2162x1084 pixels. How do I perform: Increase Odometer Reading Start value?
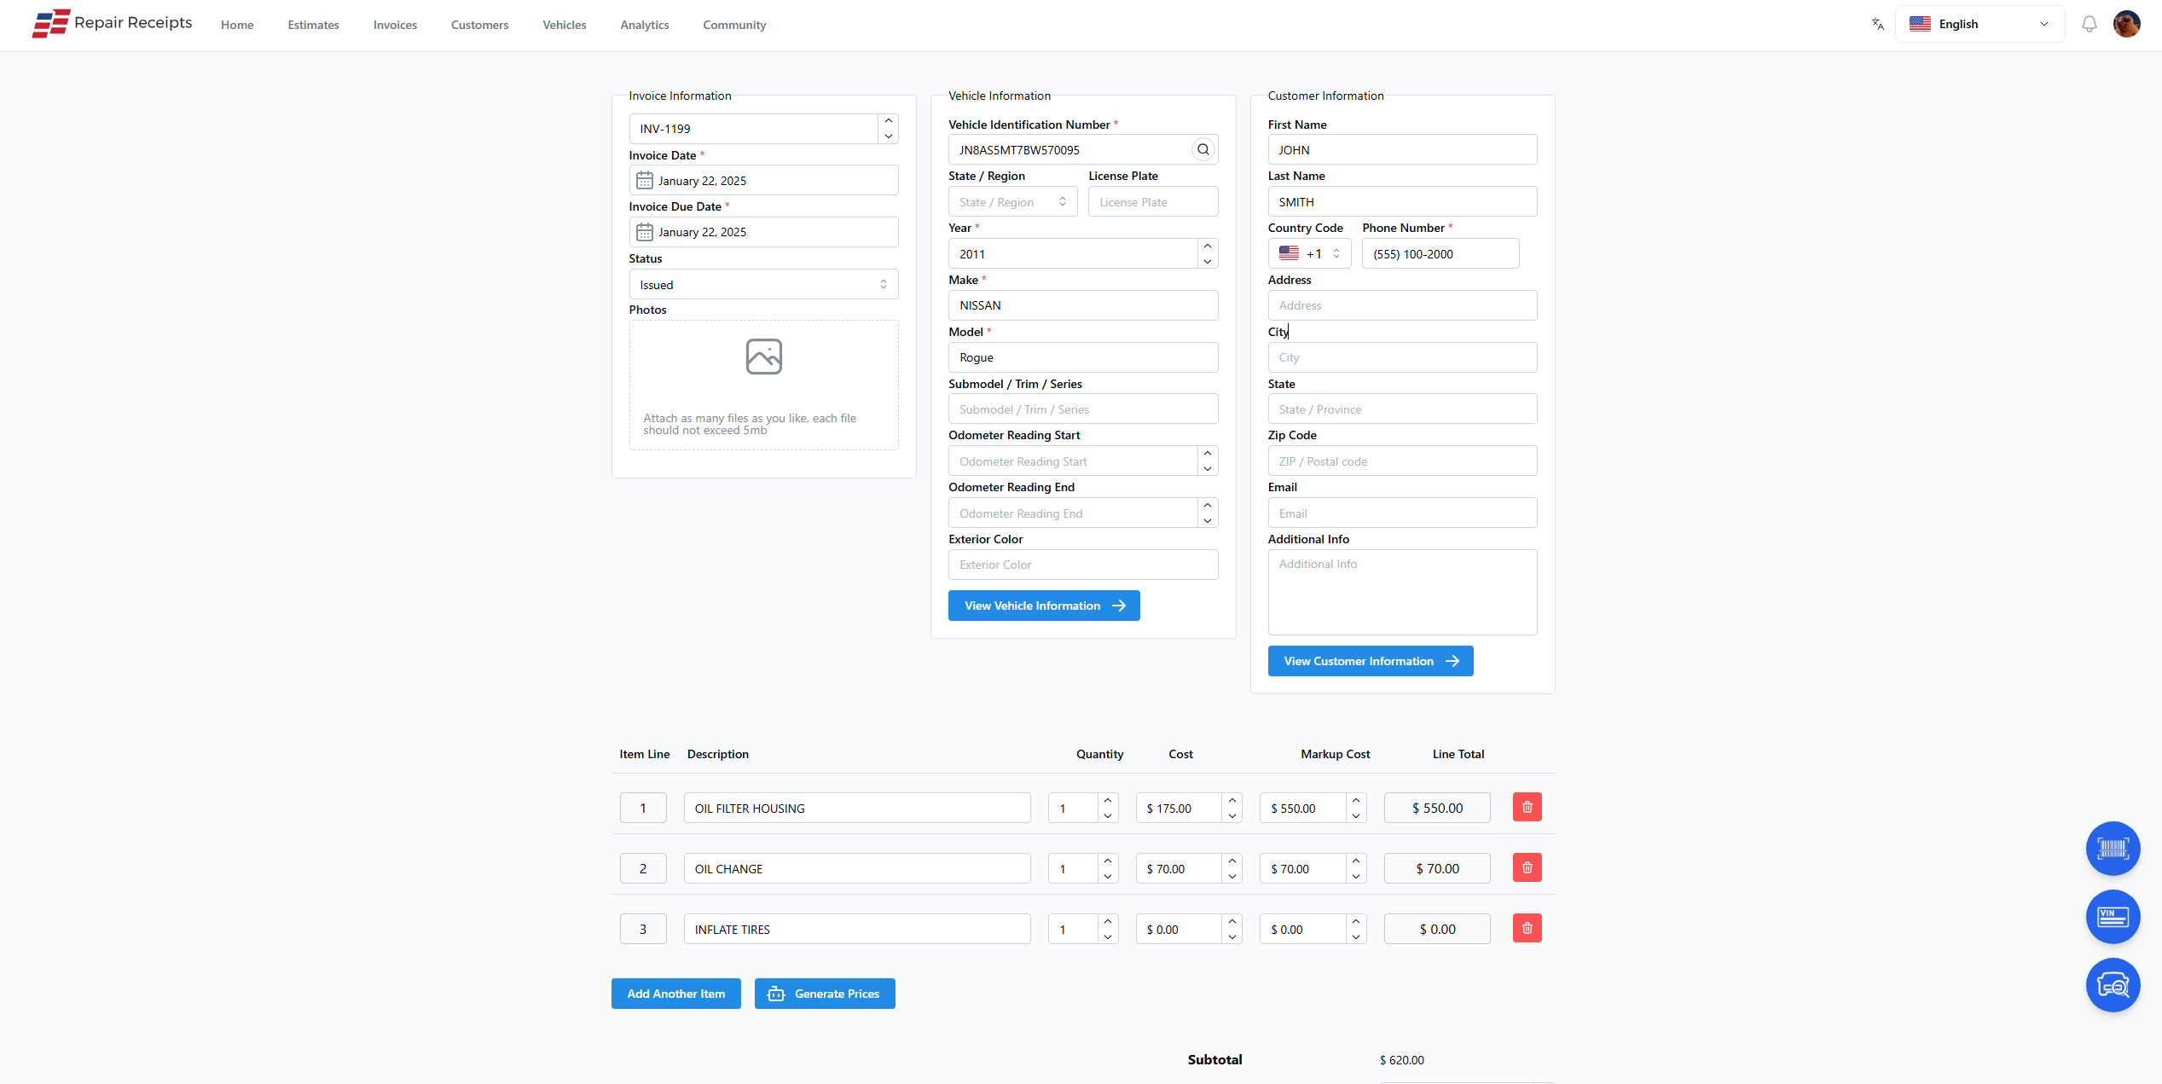[1207, 453]
